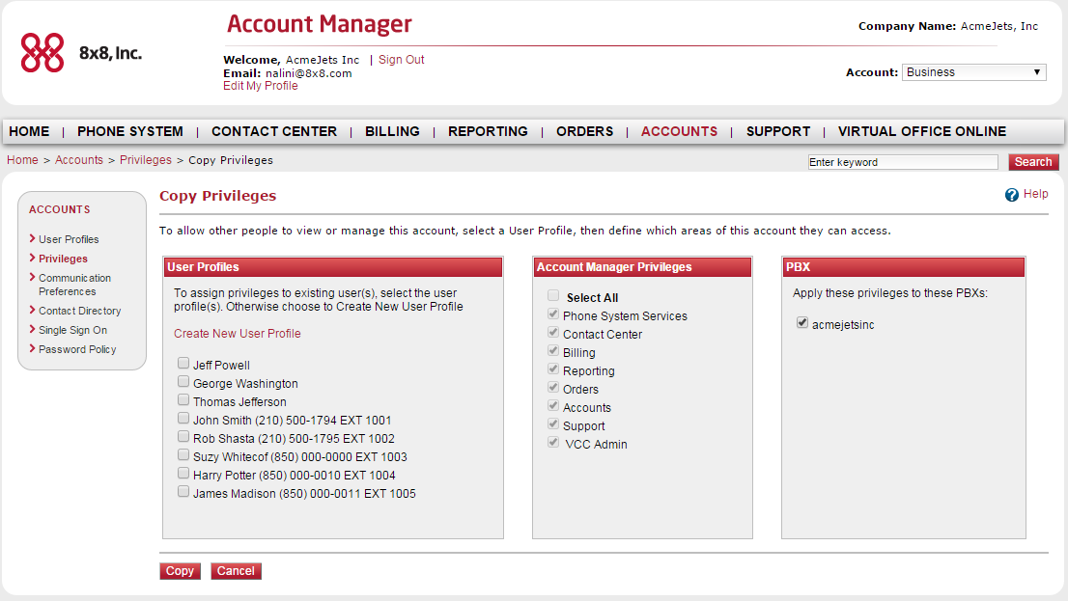Open Contact Directory in sidebar
Image resolution: width=1068 pixels, height=601 pixels.
(79, 311)
